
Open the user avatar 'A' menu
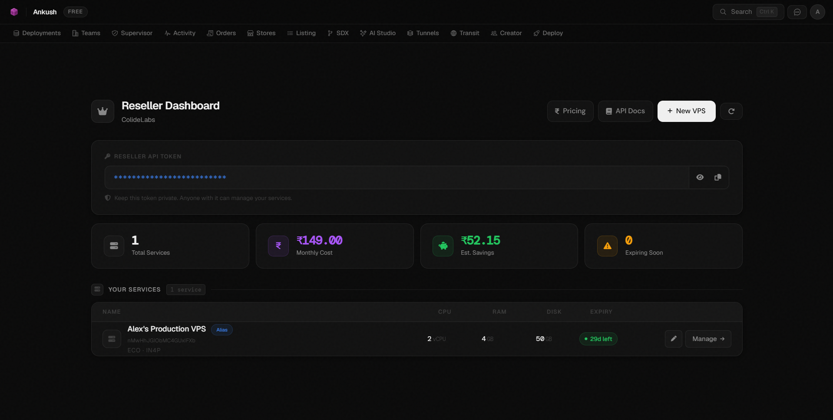pos(817,12)
